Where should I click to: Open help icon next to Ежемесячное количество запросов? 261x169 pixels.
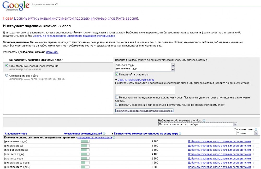[x=180, y=133]
